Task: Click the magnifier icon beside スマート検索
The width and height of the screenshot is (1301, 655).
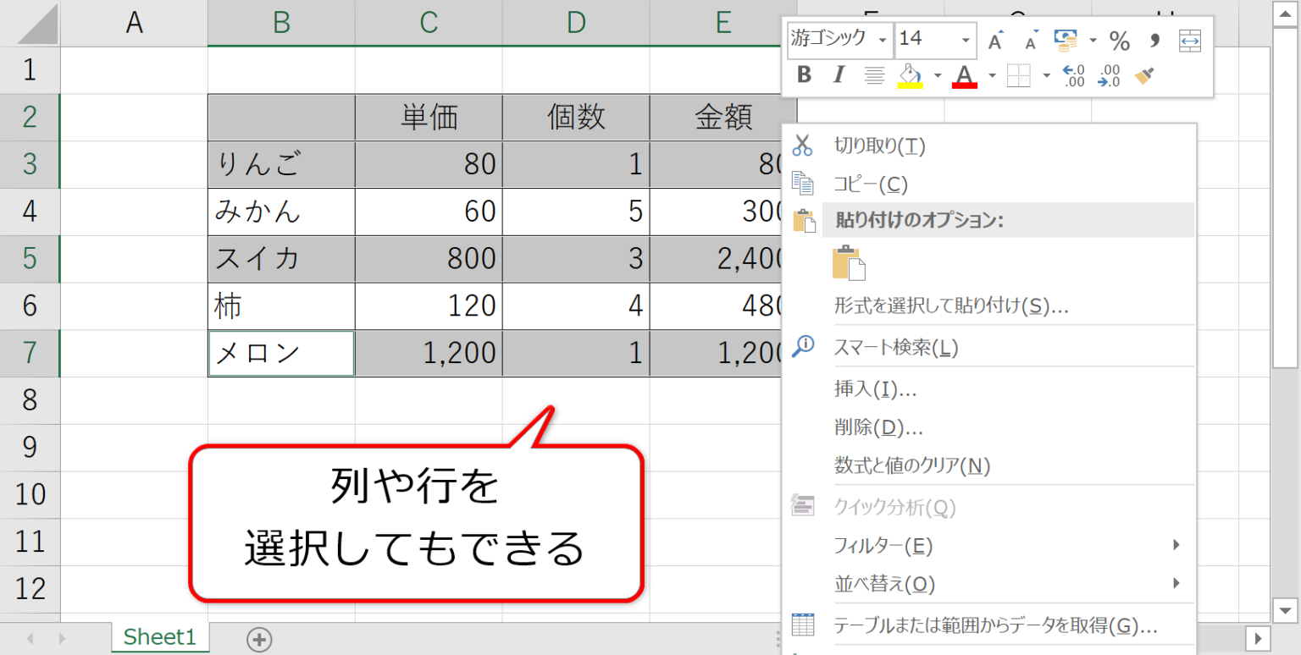Action: (802, 345)
